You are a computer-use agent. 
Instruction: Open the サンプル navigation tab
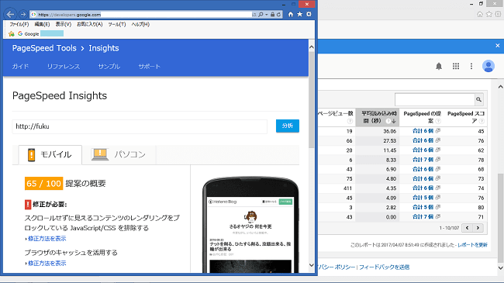(x=109, y=67)
